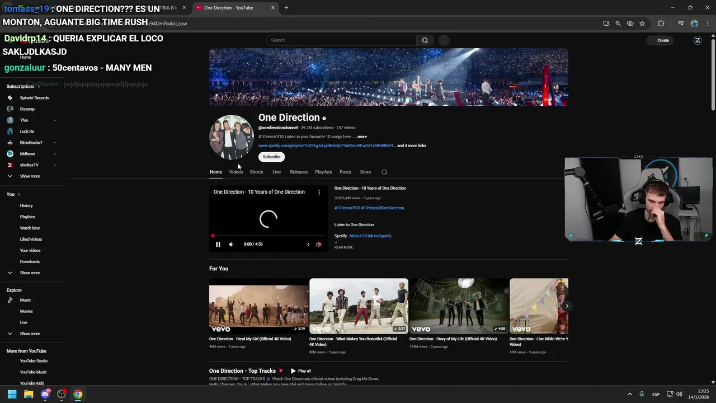Open the Playlists channel tab
Image resolution: width=716 pixels, height=403 pixels.
[323, 172]
